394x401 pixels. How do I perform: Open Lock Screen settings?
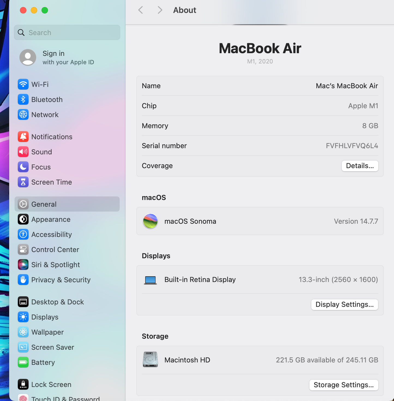point(51,384)
